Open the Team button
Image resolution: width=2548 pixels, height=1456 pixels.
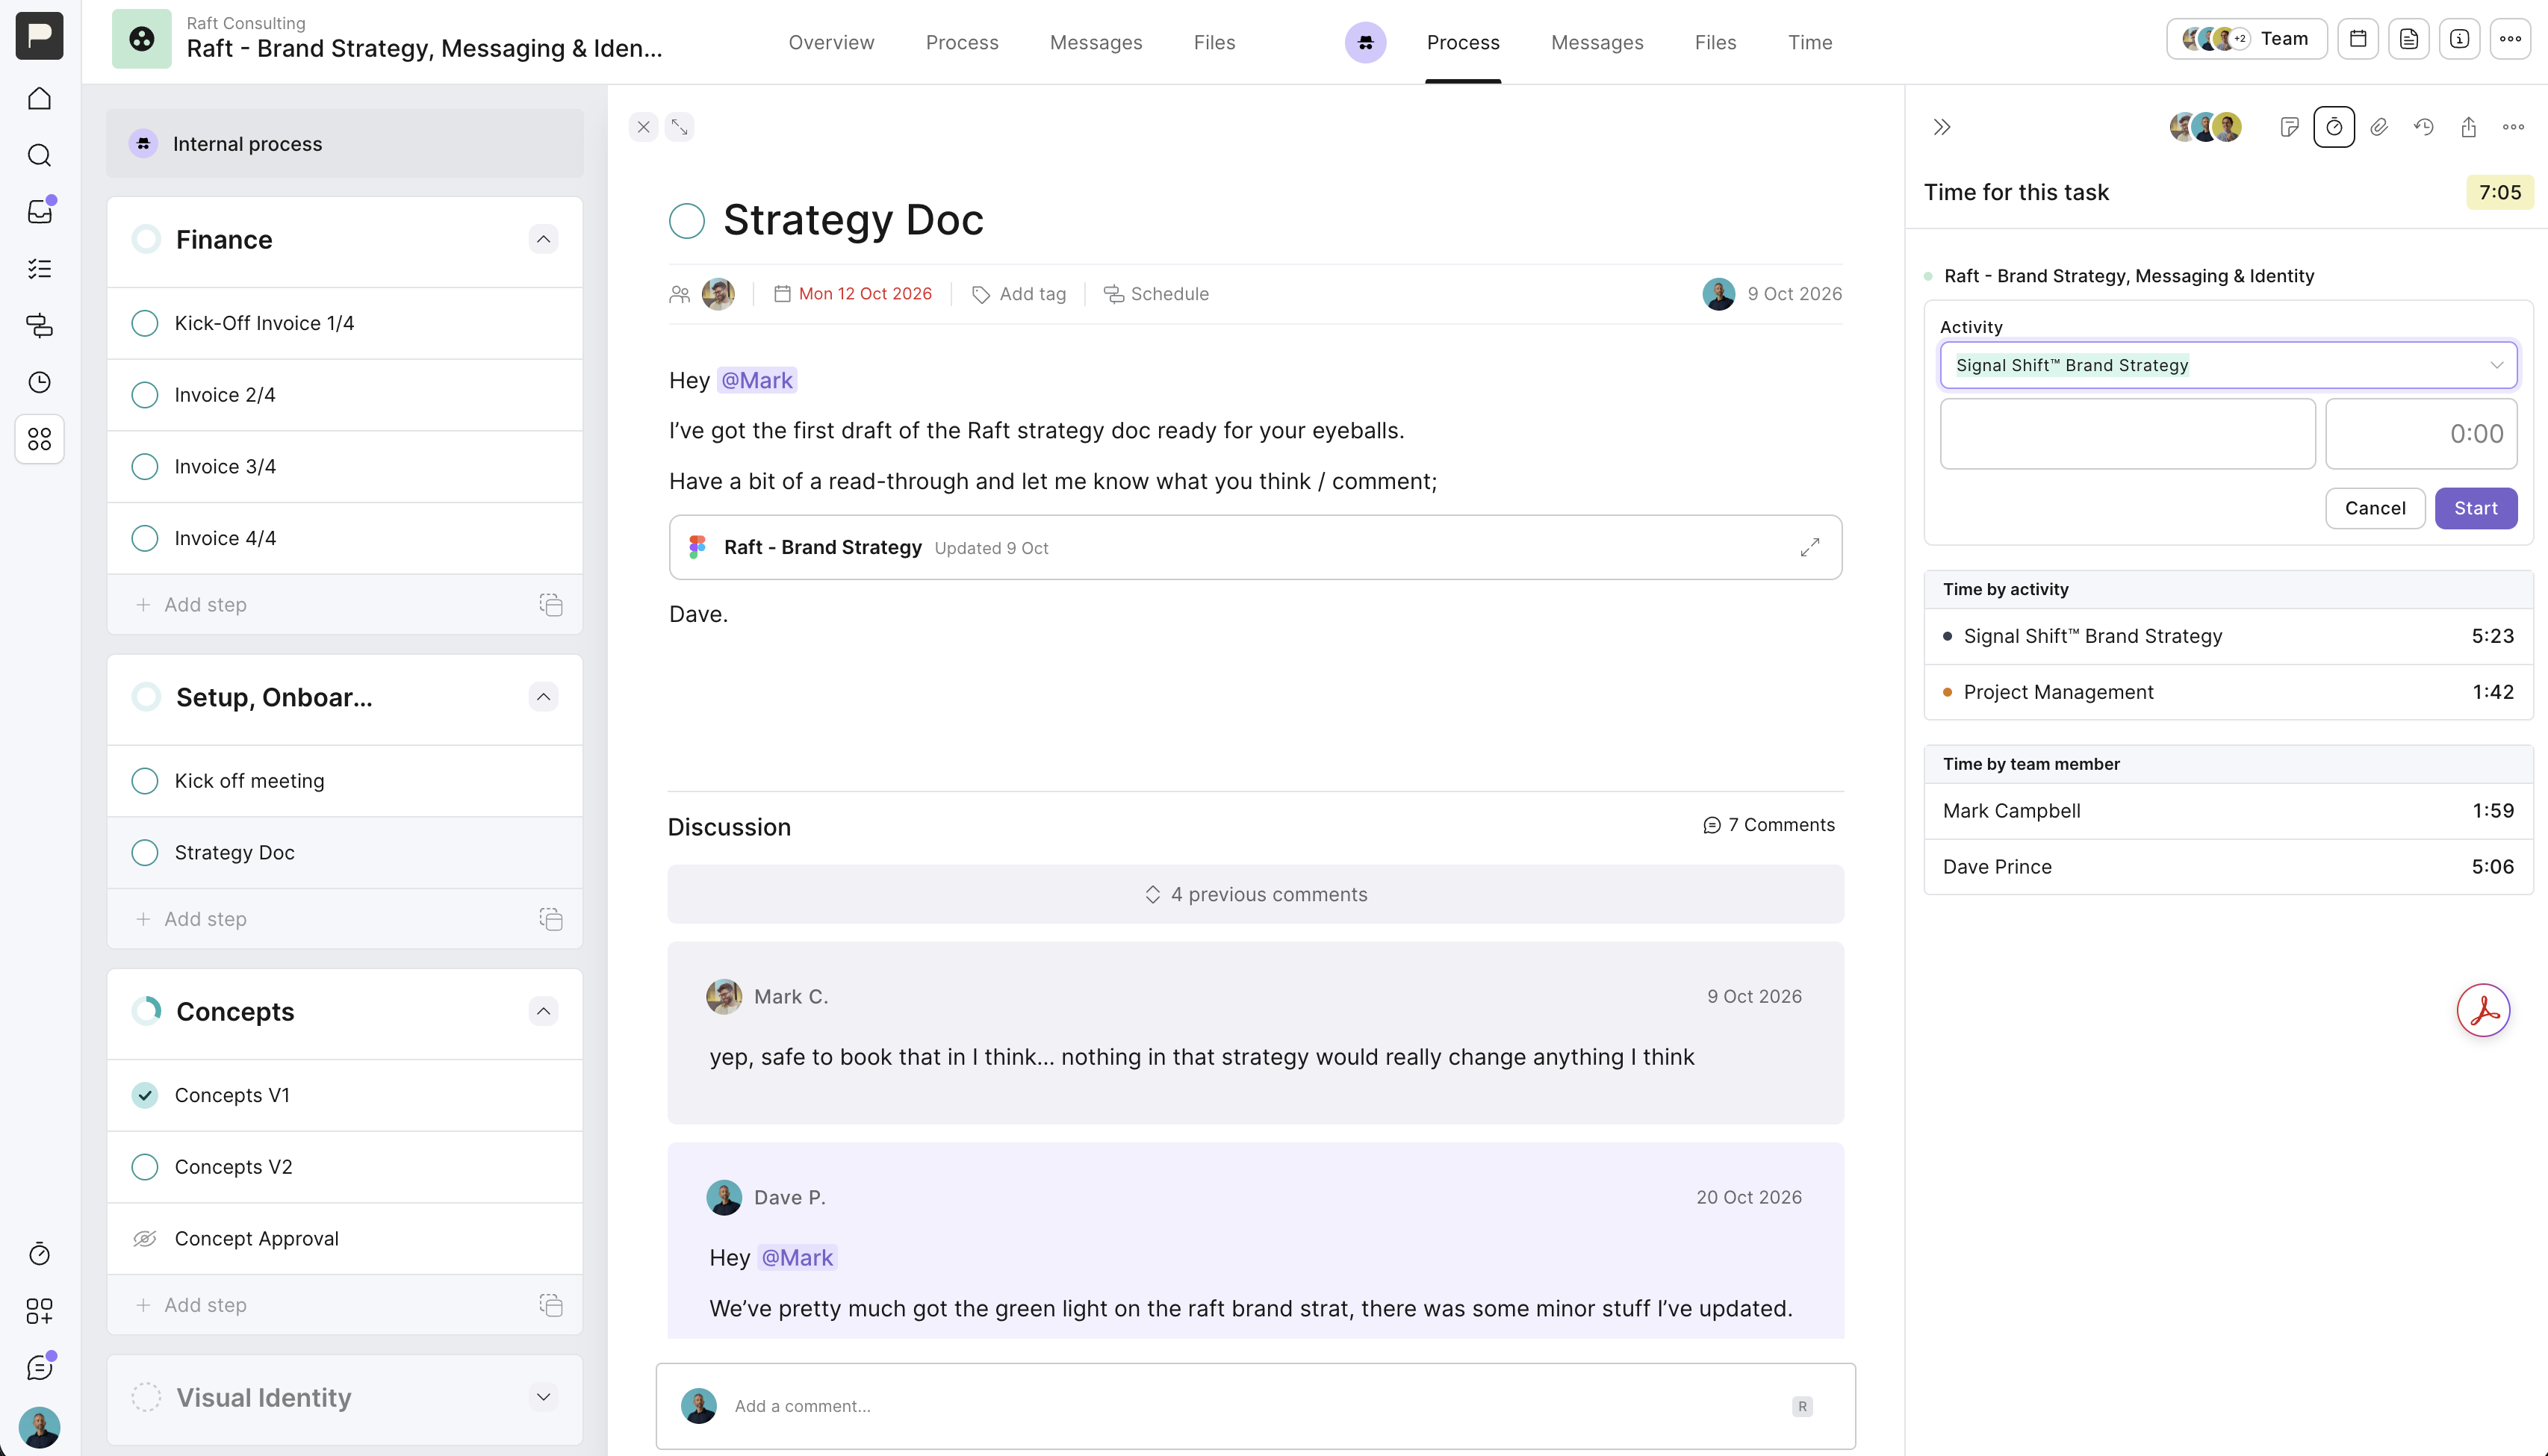(2247, 39)
